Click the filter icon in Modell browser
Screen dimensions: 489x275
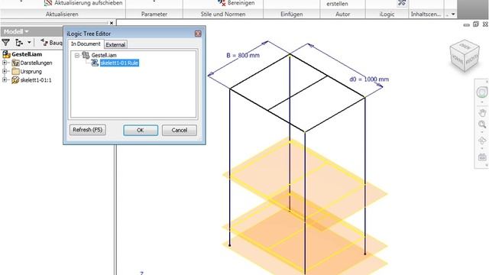pos(5,43)
